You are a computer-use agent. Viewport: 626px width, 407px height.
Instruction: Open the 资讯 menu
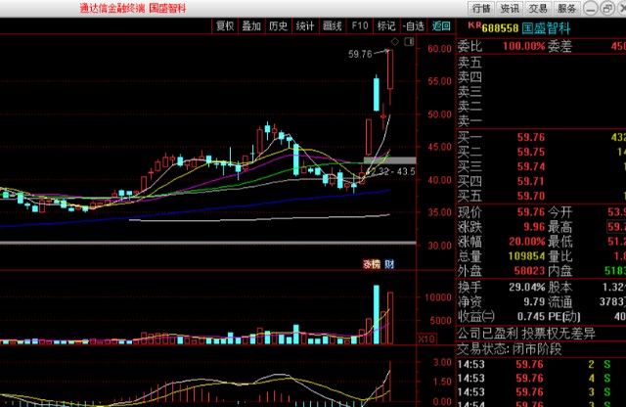click(510, 8)
